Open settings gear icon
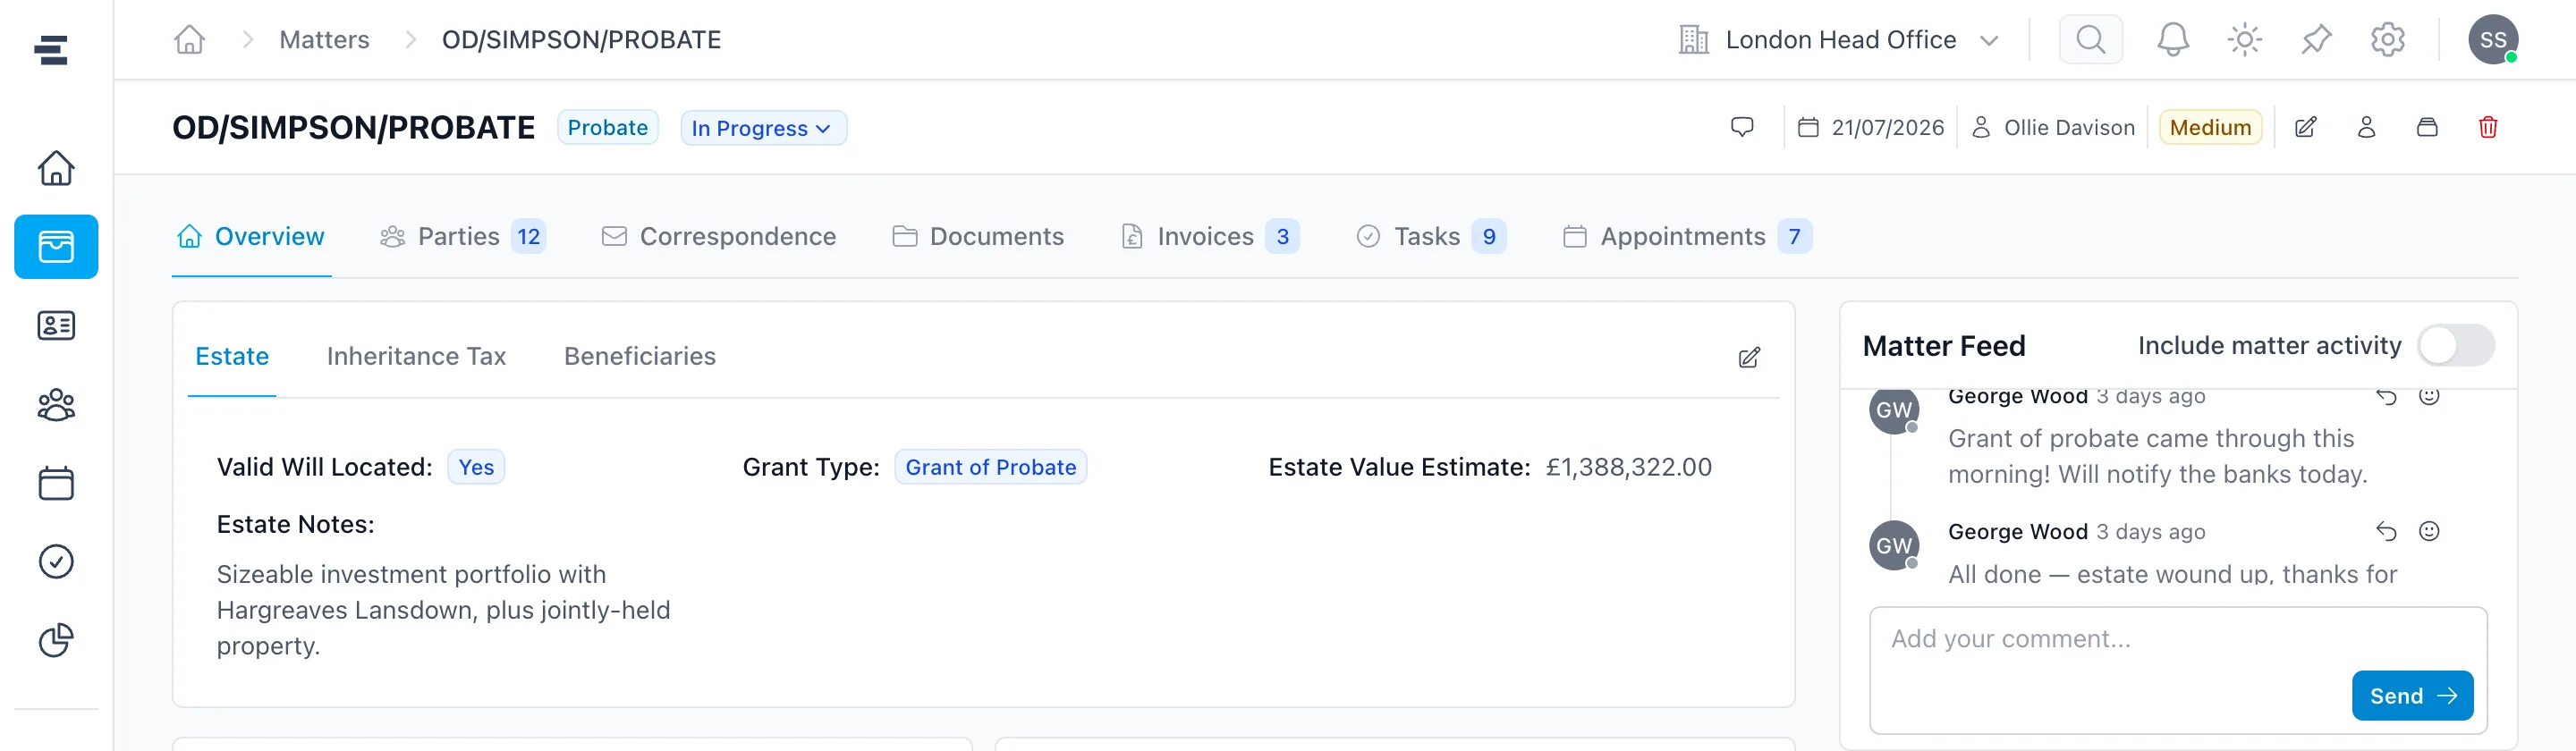This screenshot has width=2576, height=751. [2388, 40]
